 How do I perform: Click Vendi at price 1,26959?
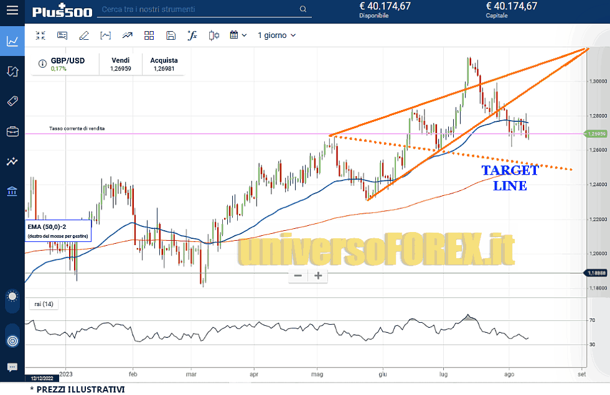point(121,65)
